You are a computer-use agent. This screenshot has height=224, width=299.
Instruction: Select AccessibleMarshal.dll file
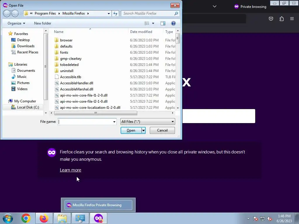pyautogui.click(x=77, y=89)
